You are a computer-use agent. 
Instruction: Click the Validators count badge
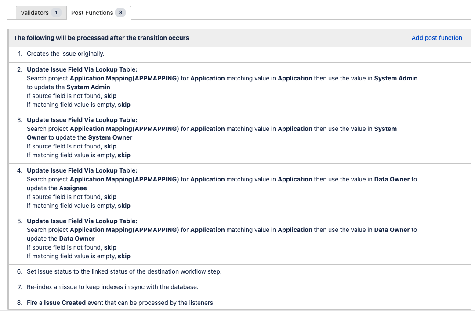(57, 13)
